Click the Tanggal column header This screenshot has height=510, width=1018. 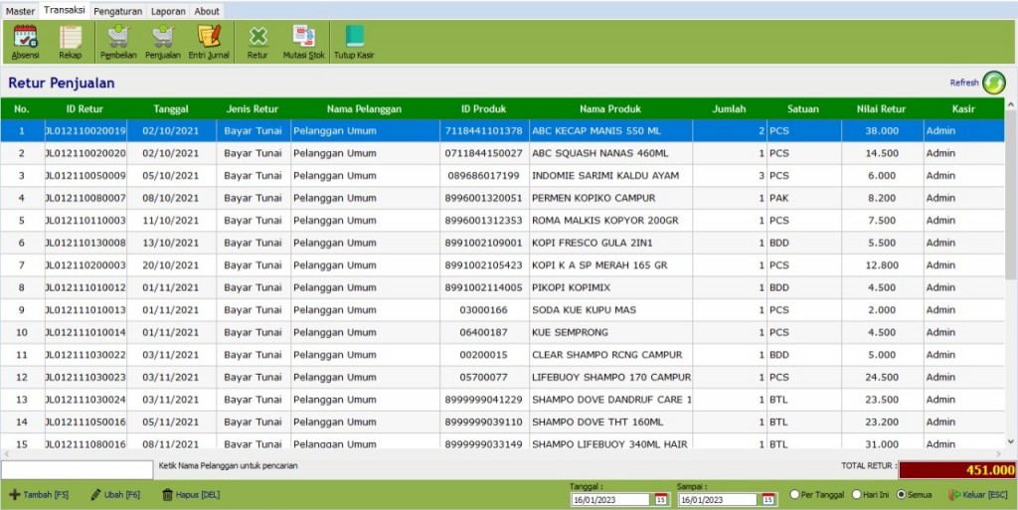[x=171, y=109]
